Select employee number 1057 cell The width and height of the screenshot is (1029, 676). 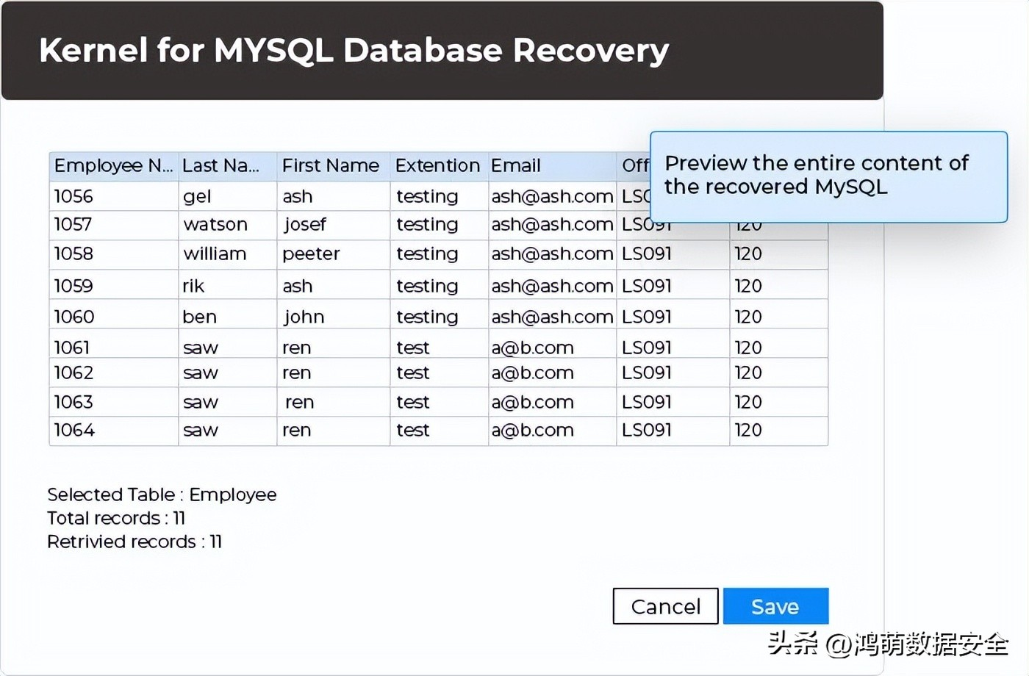pyautogui.click(x=114, y=225)
